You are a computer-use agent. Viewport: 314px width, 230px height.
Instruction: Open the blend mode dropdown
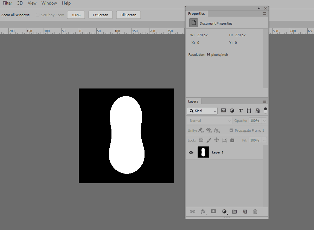pyautogui.click(x=209, y=120)
